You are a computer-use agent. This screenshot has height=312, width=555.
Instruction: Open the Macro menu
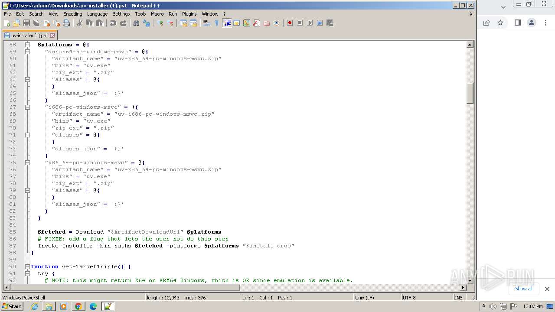157,14
